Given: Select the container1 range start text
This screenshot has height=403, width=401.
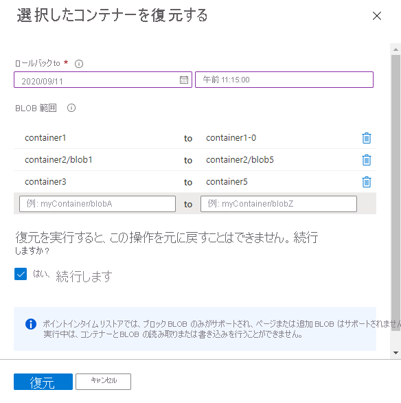Looking at the screenshot, I should (45, 138).
